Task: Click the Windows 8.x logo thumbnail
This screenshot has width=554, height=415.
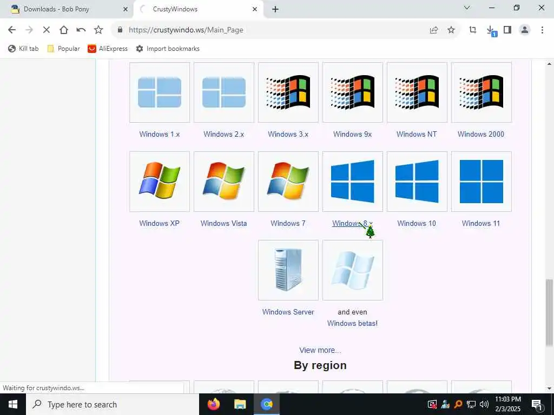Action: tap(353, 182)
